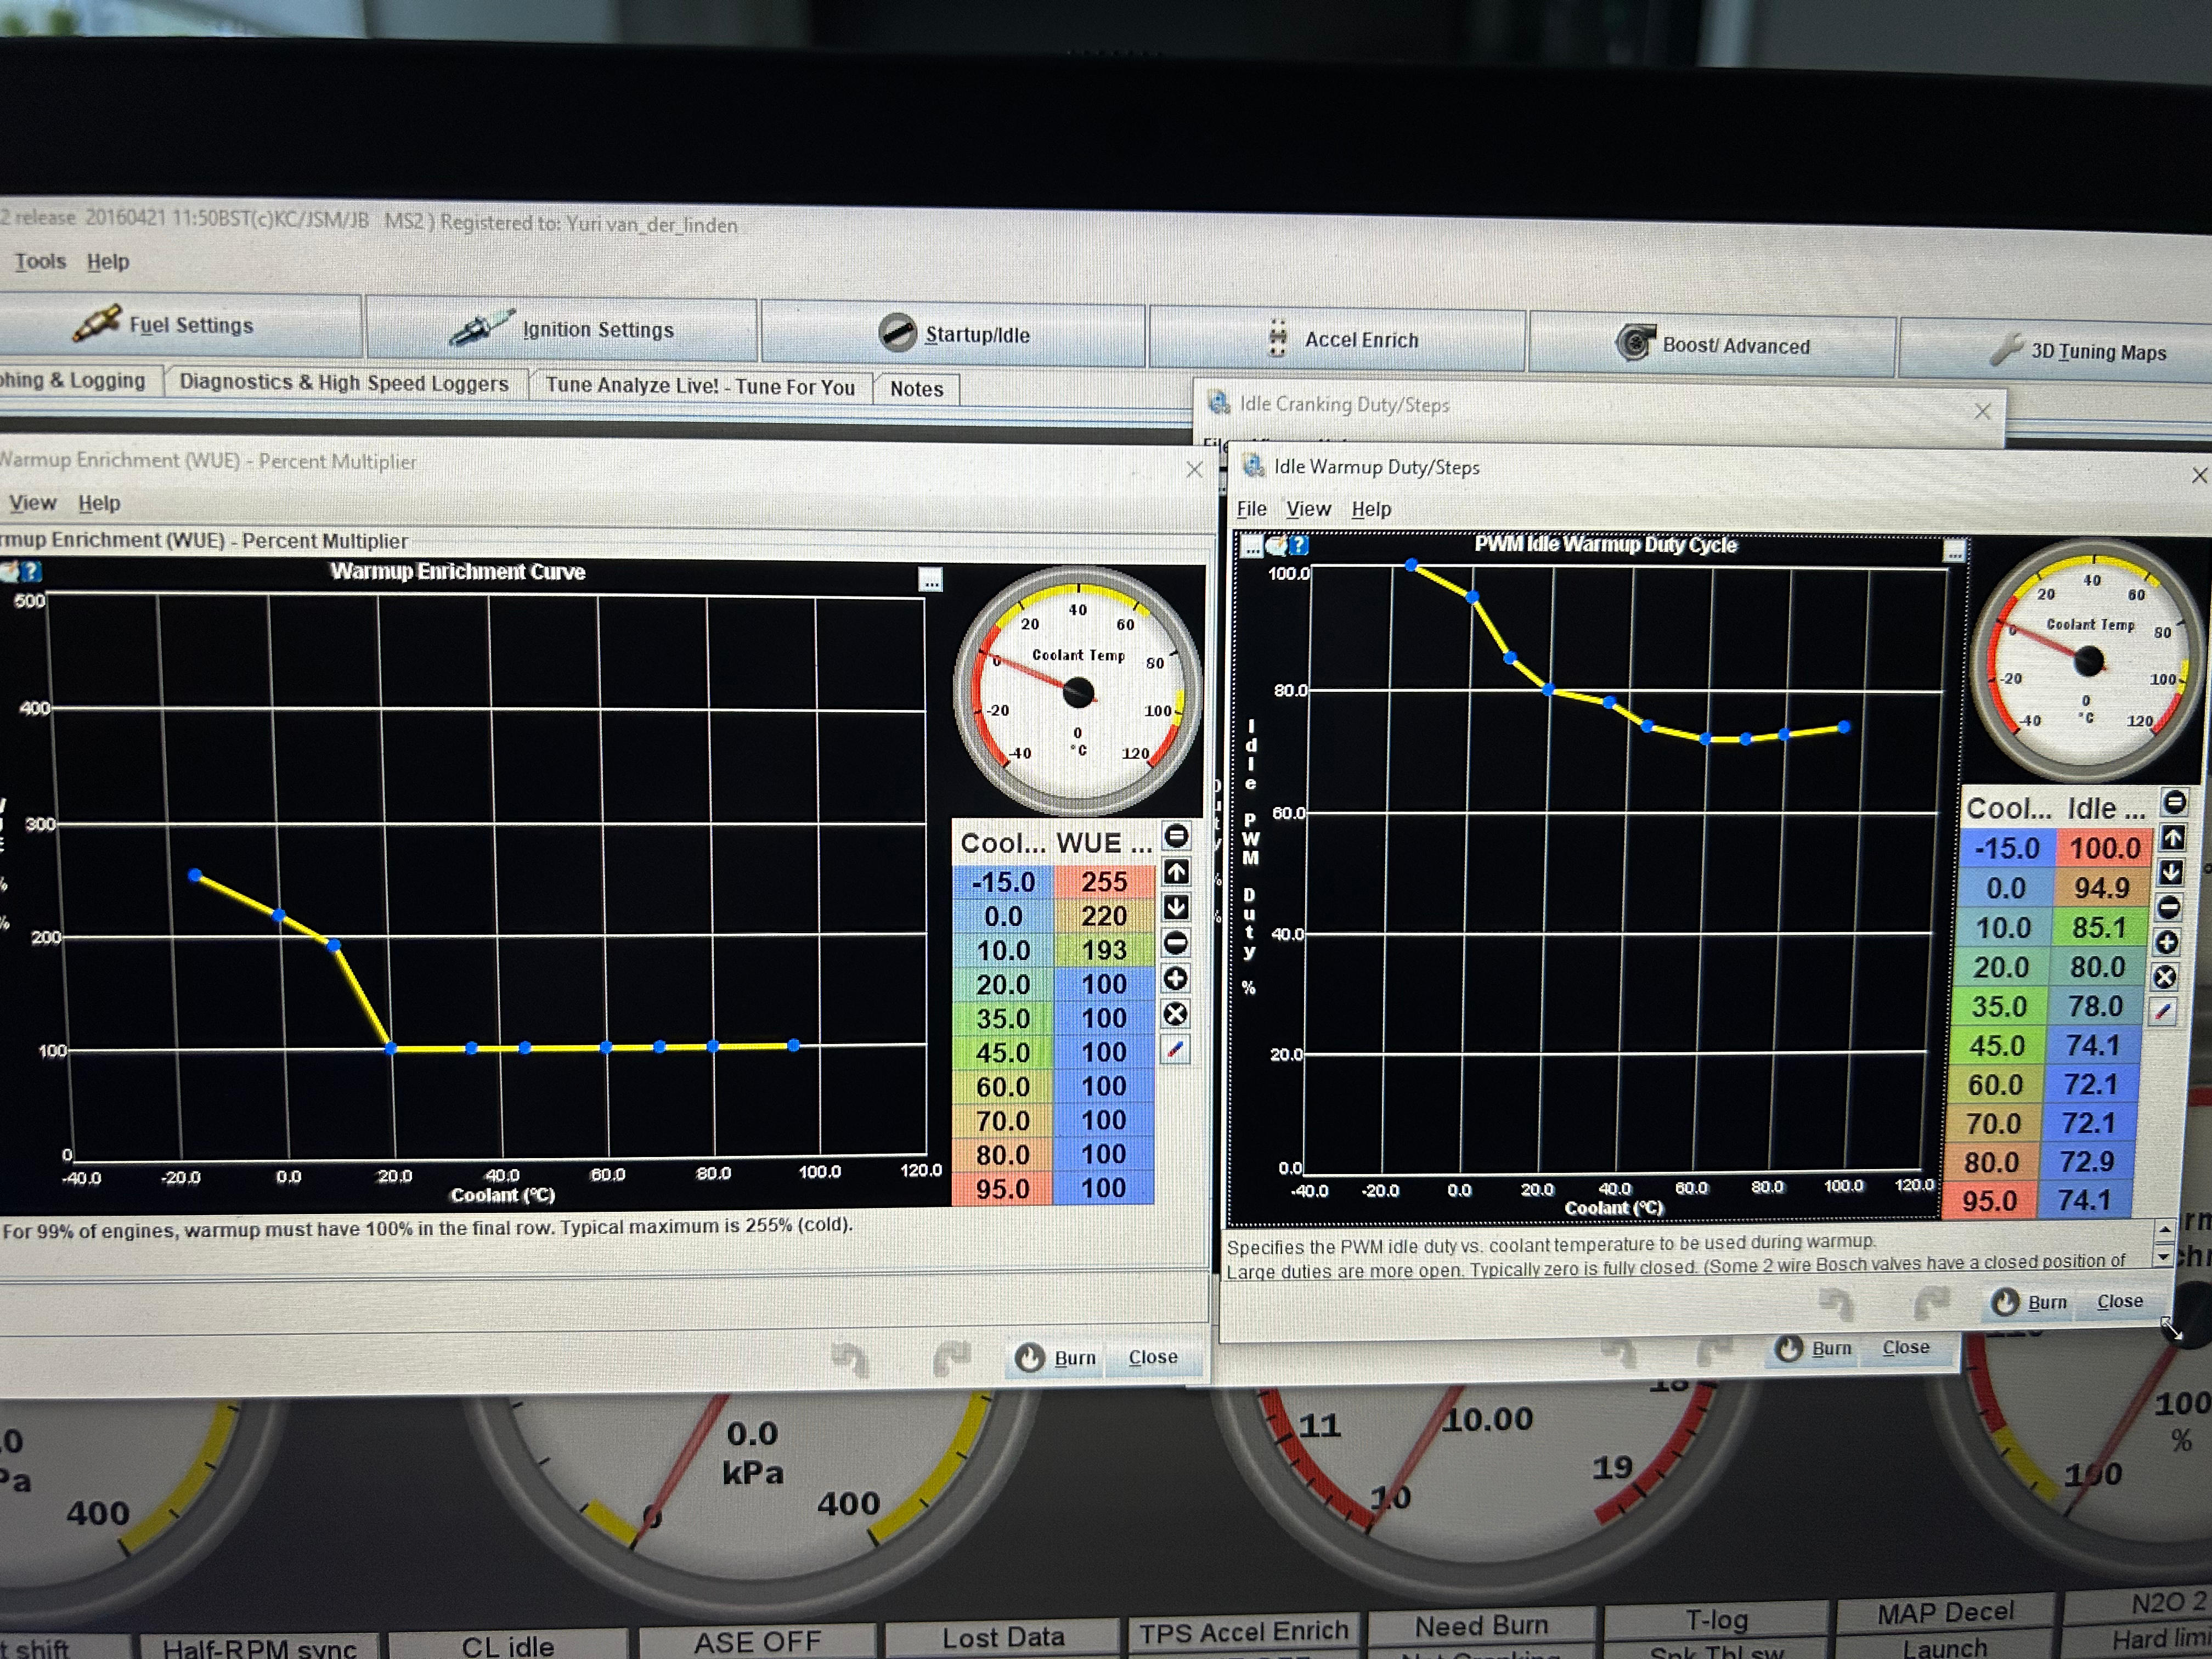This screenshot has width=2212, height=1659.
Task: Click right options button on PWM Idle graph
Action: pyautogui.click(x=1955, y=551)
